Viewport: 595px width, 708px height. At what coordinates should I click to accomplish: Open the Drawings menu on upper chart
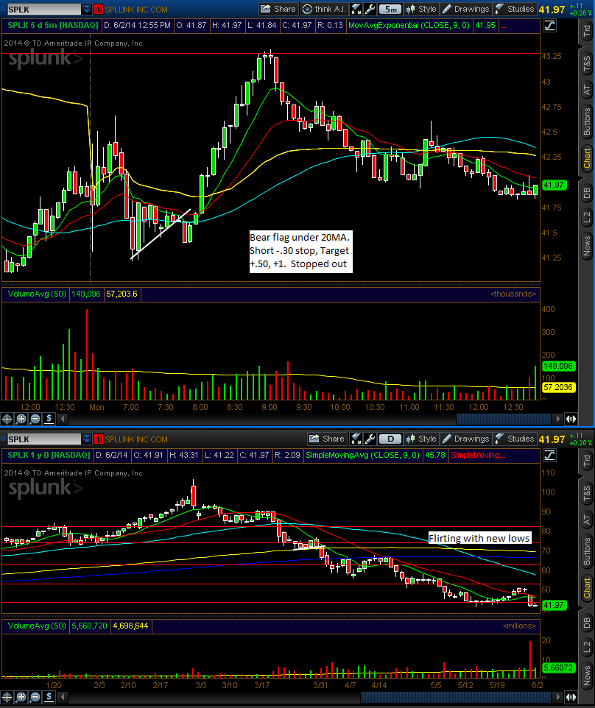[x=466, y=9]
